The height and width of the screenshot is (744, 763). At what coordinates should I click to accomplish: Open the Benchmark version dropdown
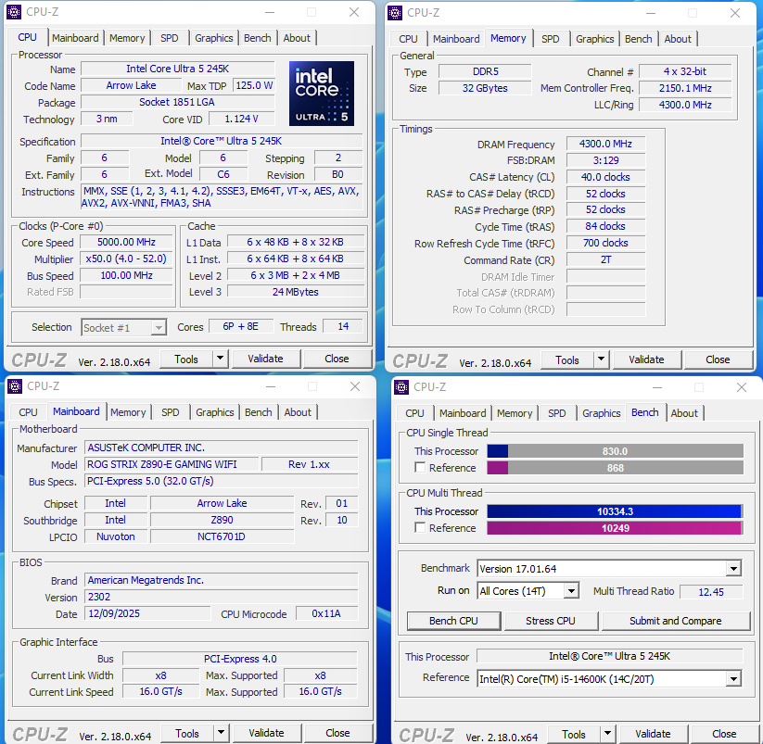tap(733, 569)
